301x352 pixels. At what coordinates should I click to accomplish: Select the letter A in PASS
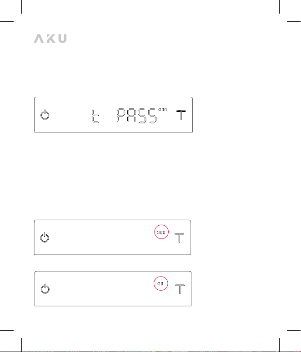131,115
